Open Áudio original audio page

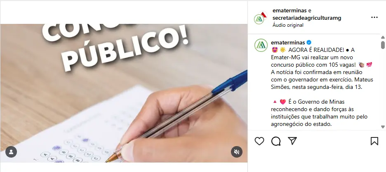pyautogui.click(x=288, y=25)
